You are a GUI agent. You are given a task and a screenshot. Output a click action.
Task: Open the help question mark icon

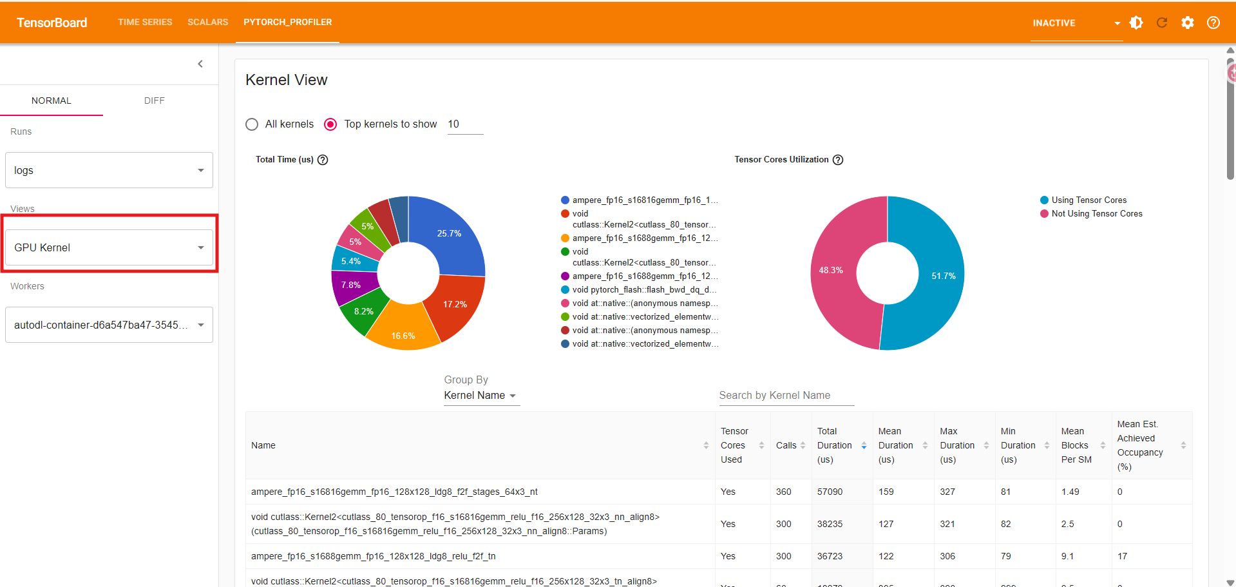(x=1213, y=23)
